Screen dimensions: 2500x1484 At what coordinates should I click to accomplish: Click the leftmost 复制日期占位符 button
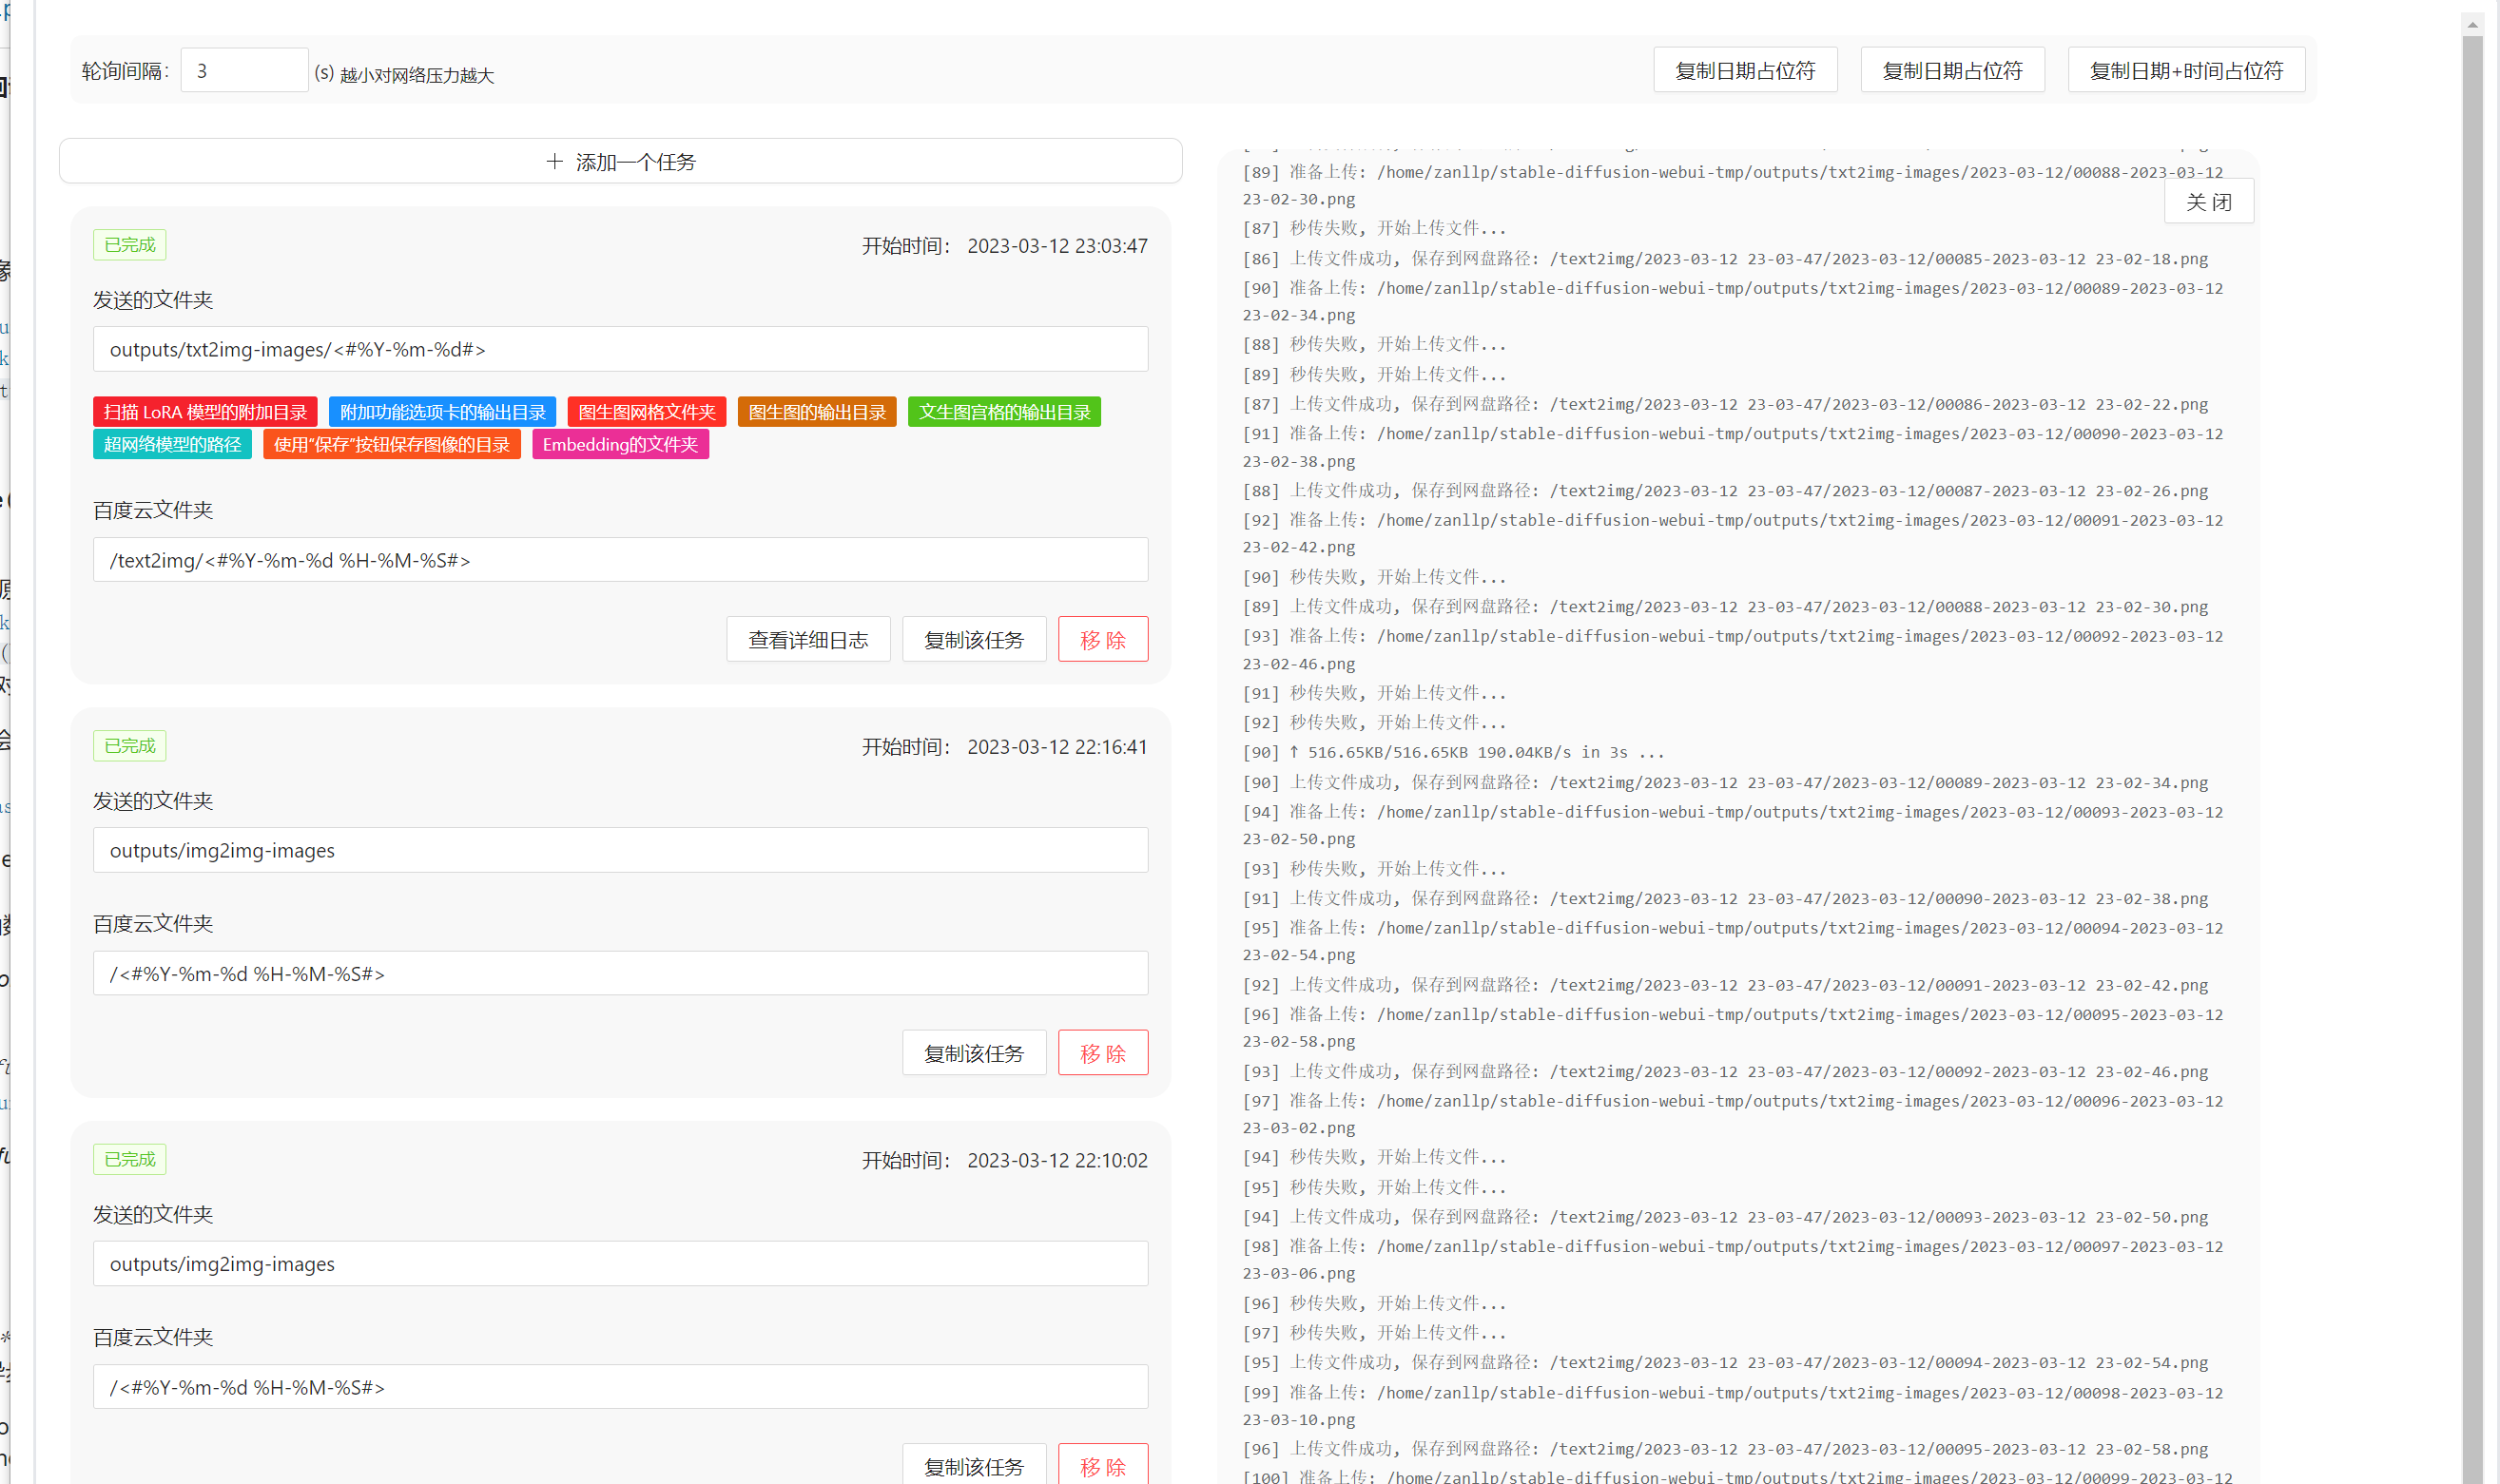point(1744,70)
